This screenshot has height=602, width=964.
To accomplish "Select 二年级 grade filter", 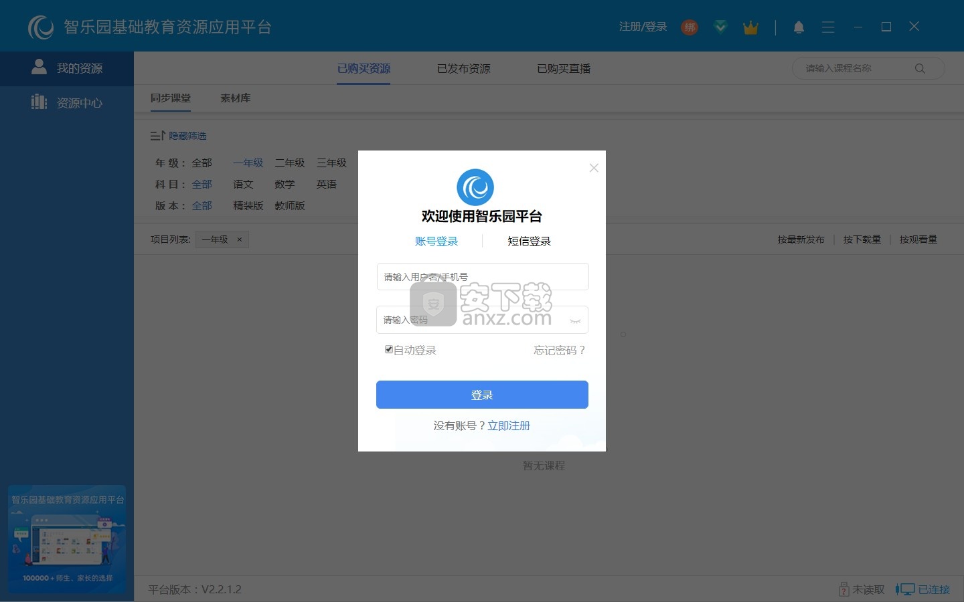I will [x=290, y=163].
